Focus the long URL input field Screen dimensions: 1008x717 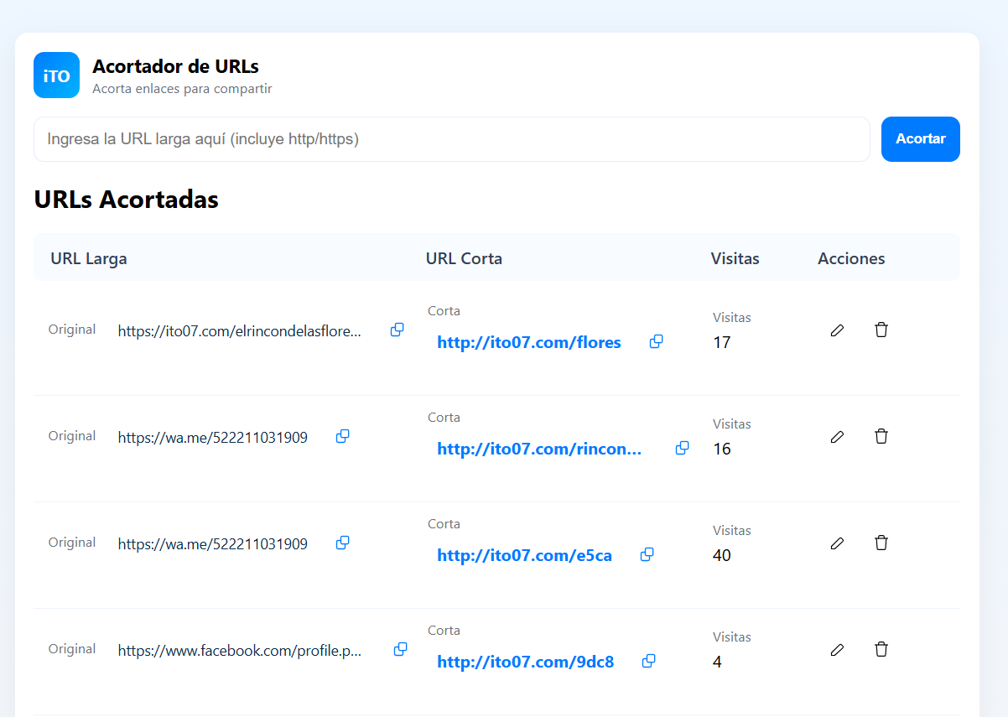tap(452, 139)
